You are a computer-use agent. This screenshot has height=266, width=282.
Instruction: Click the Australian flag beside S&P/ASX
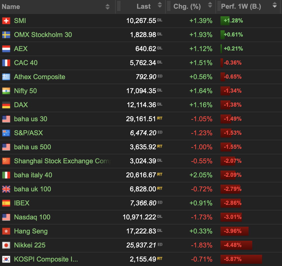[x=6, y=133]
